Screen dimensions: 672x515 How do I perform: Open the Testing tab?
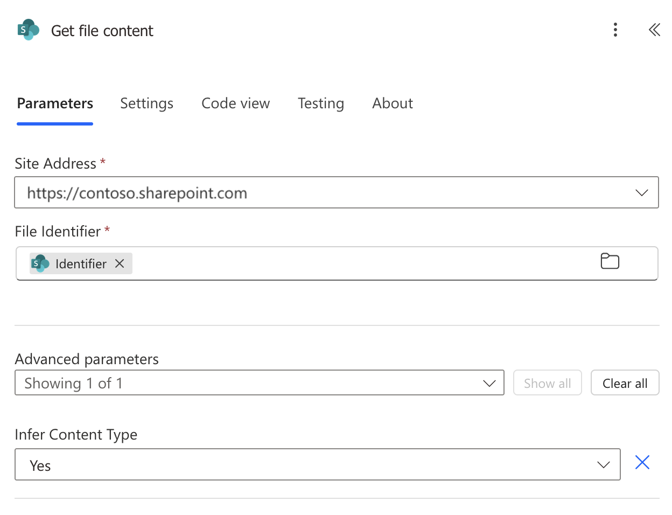[321, 103]
